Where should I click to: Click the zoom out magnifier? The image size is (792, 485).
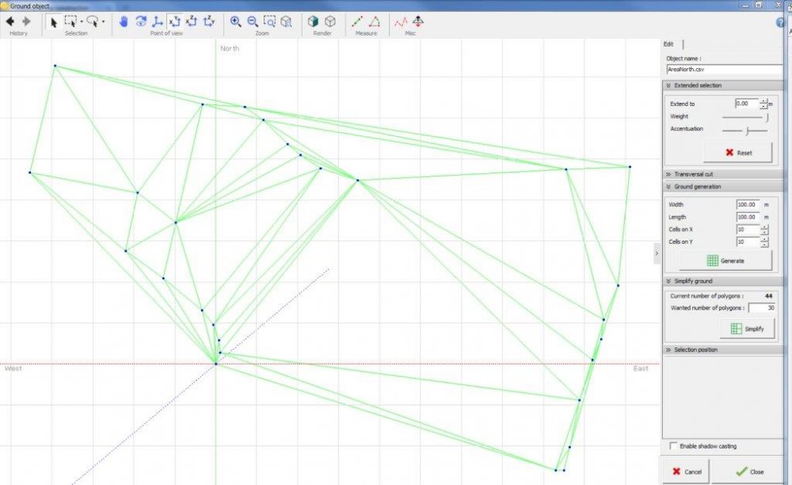point(253,22)
